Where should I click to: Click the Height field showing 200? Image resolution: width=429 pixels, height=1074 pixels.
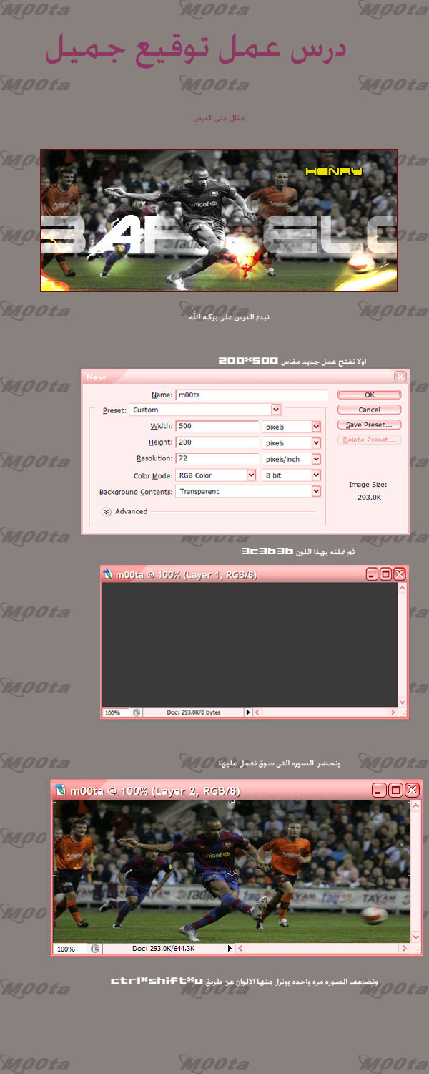coord(217,442)
